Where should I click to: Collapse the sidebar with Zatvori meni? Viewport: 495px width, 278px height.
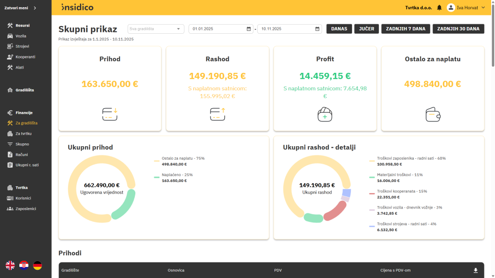(x=20, y=8)
